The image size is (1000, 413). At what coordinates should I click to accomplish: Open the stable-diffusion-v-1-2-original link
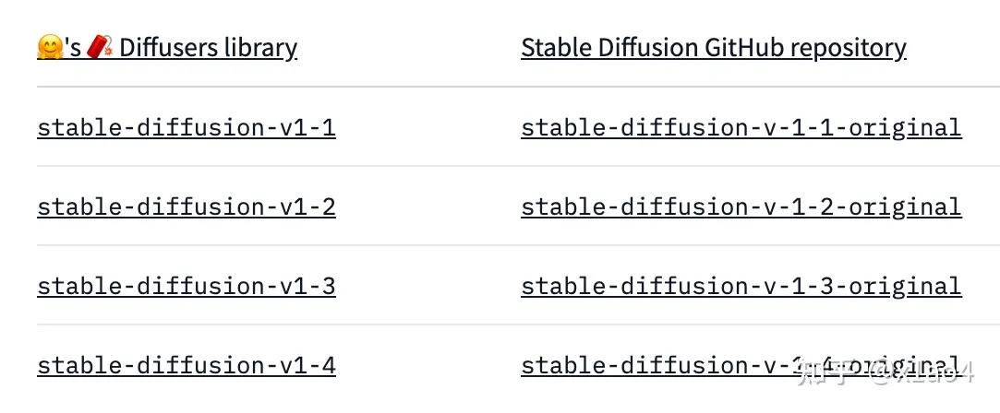pyautogui.click(x=741, y=207)
